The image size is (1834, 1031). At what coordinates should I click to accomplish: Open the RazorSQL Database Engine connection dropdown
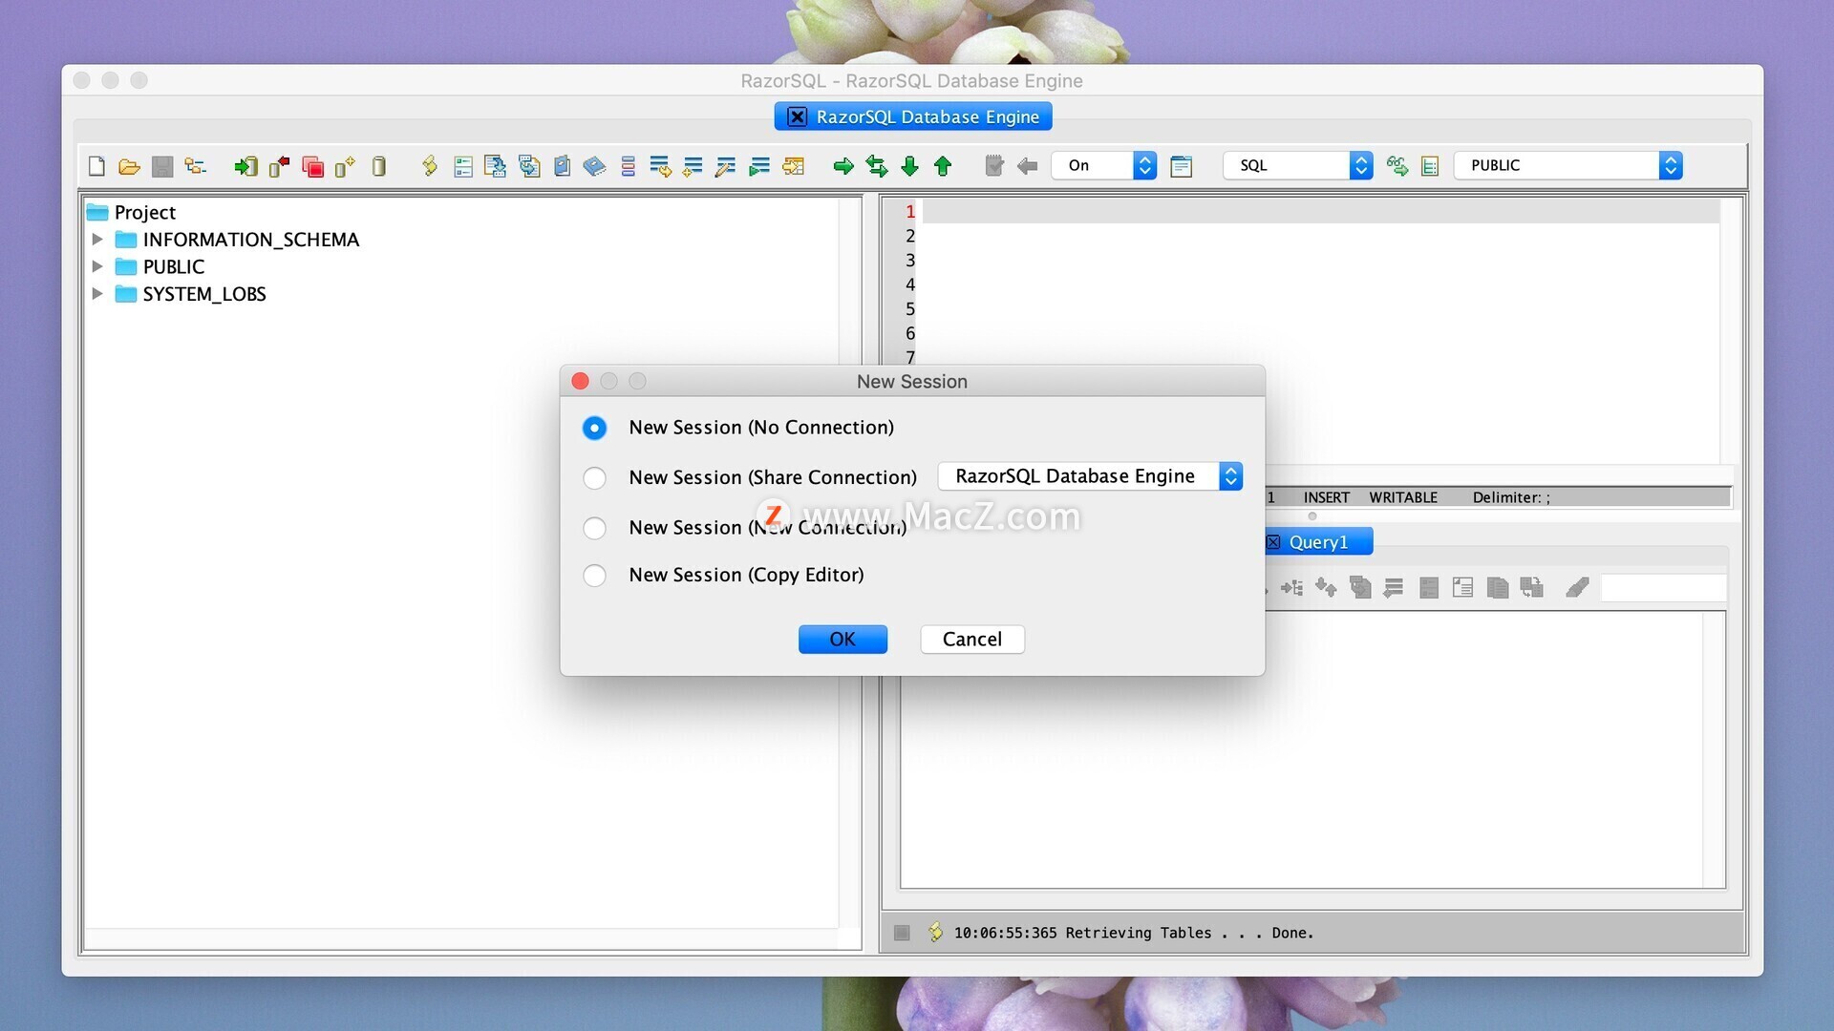click(x=1090, y=476)
